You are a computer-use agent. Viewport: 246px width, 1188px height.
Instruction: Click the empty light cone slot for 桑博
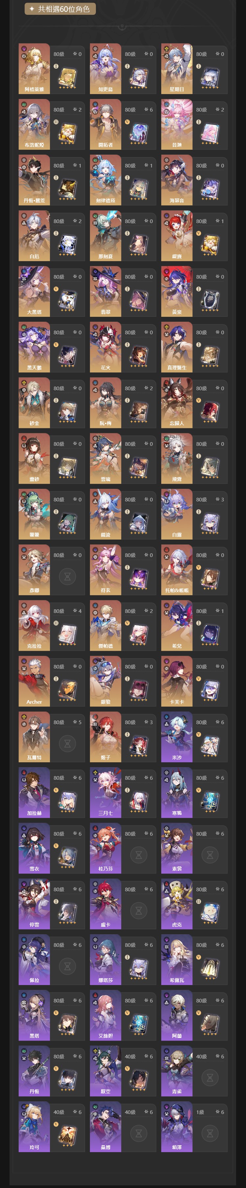point(139,1134)
